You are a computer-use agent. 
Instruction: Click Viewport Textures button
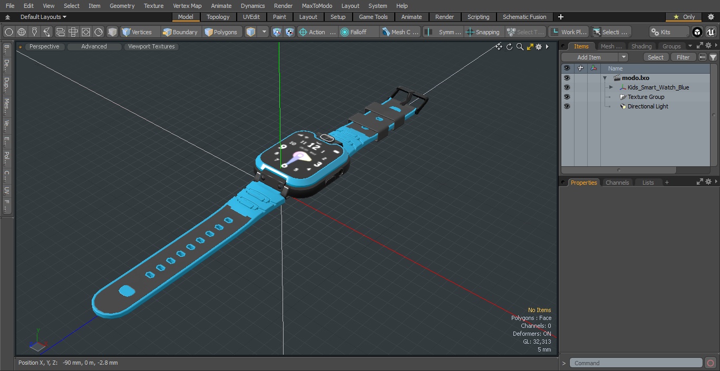(x=151, y=47)
